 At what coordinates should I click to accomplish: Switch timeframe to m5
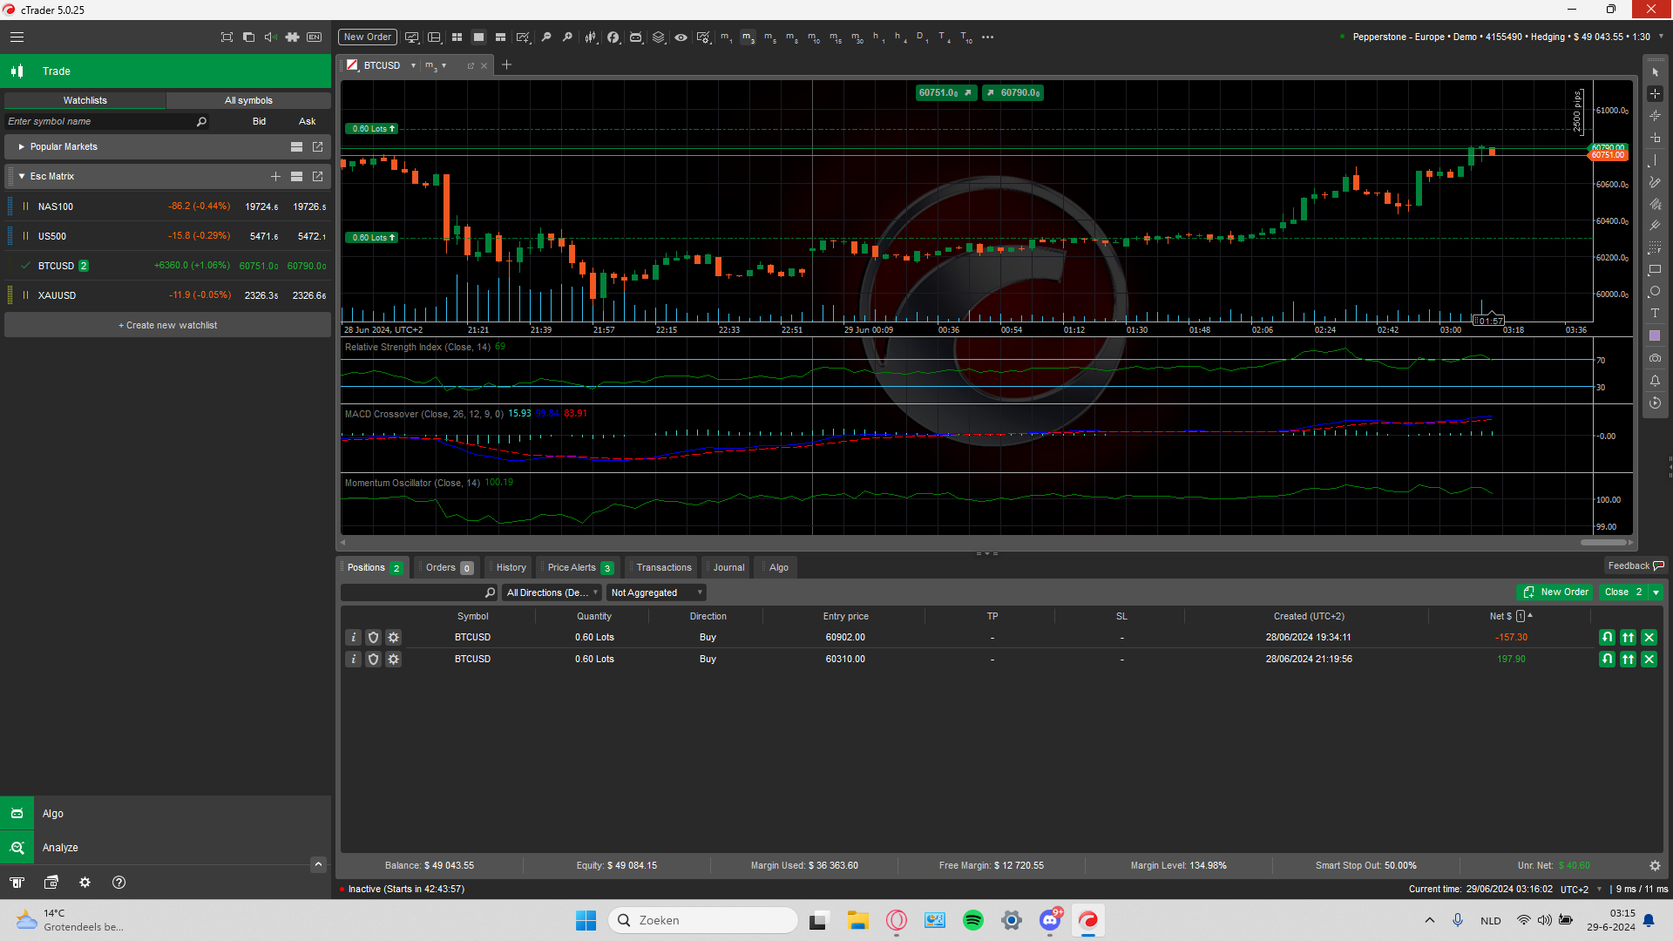click(x=769, y=37)
